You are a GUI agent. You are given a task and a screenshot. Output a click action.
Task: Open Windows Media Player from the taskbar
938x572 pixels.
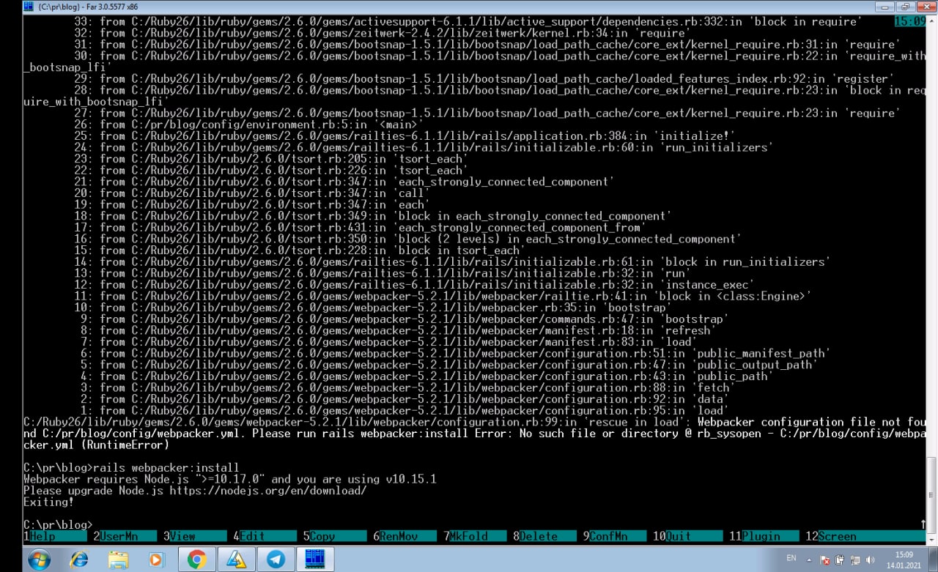click(157, 560)
